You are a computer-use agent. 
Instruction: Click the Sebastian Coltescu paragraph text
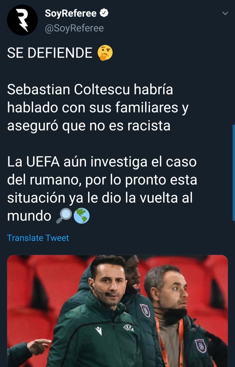click(98, 108)
